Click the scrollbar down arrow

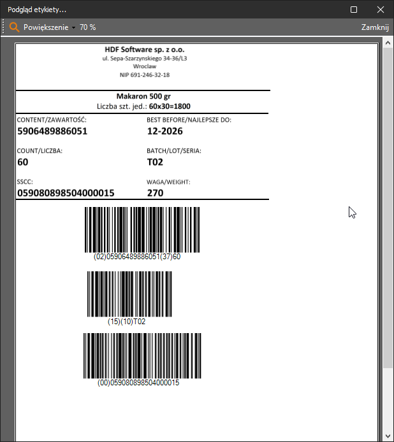tap(388, 437)
